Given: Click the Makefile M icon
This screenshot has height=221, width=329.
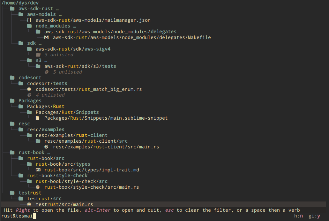Looking at the screenshot, I should click(47, 37).
